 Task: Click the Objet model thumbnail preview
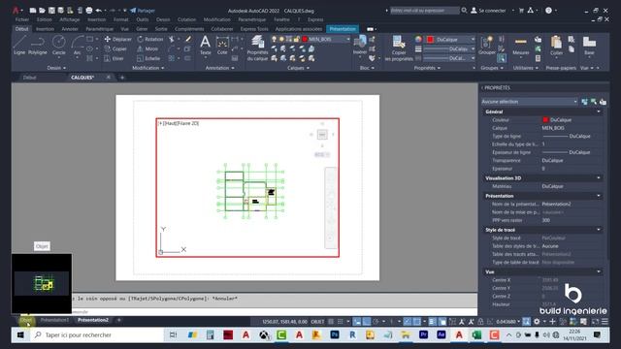click(42, 283)
